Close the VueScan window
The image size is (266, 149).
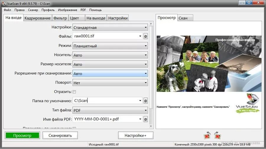(x=258, y=3)
